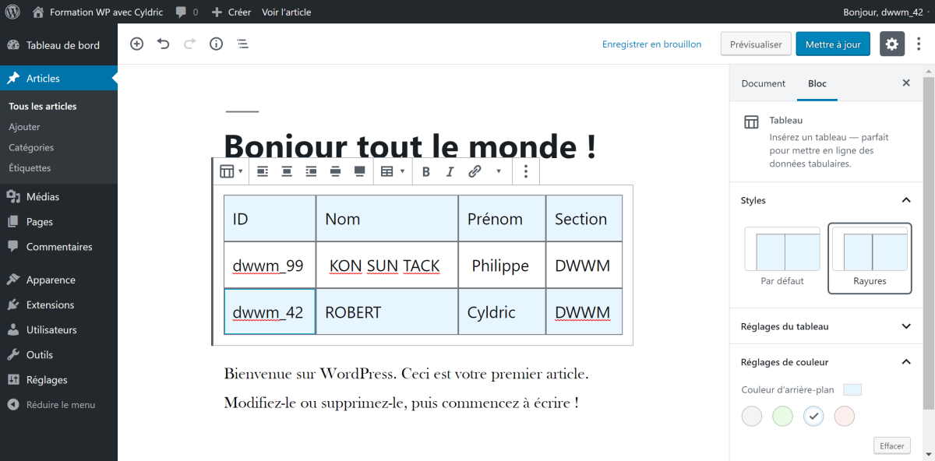Image resolution: width=935 pixels, height=461 pixels.
Task: Expand the 'Réglages du tableau' panel
Action: [826, 326]
